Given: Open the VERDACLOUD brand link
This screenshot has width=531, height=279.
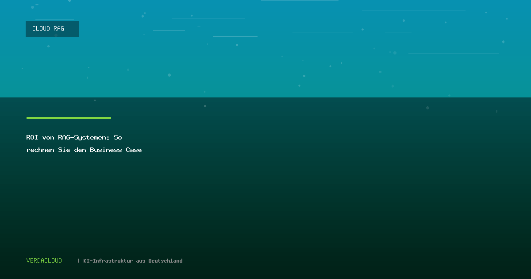Looking at the screenshot, I should click(x=44, y=261).
